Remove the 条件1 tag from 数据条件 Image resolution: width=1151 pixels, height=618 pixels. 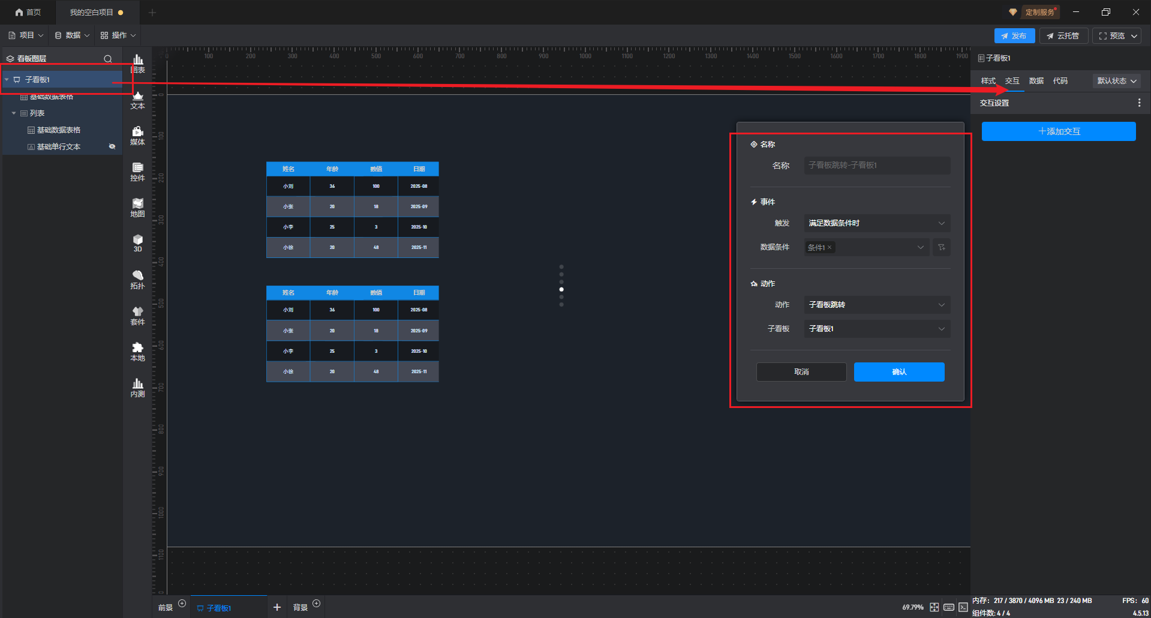click(830, 247)
